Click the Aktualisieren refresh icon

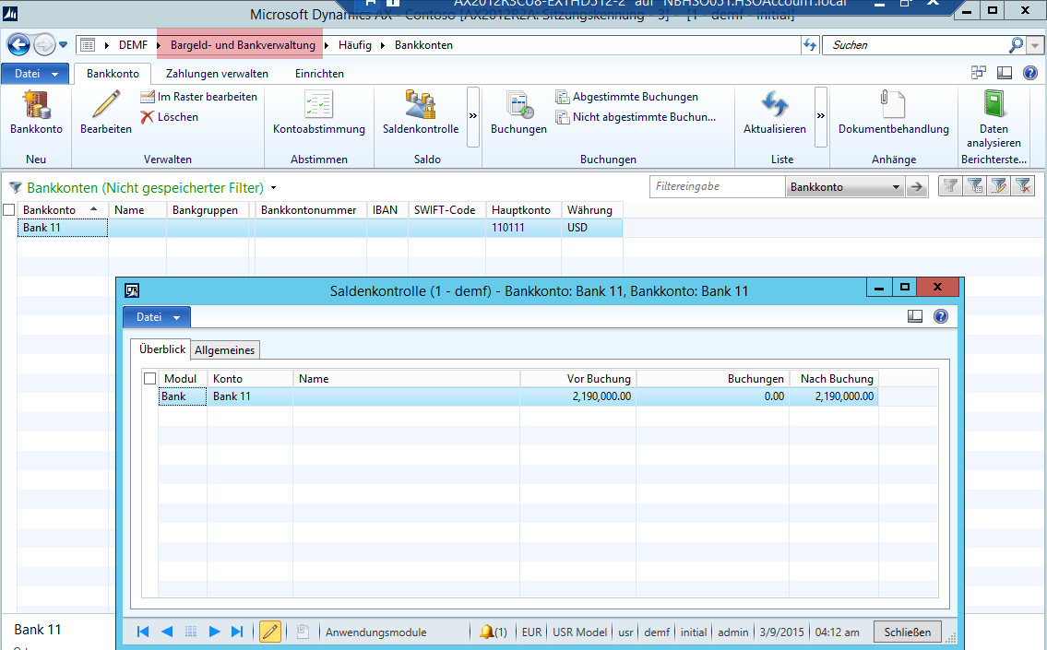pos(774,105)
